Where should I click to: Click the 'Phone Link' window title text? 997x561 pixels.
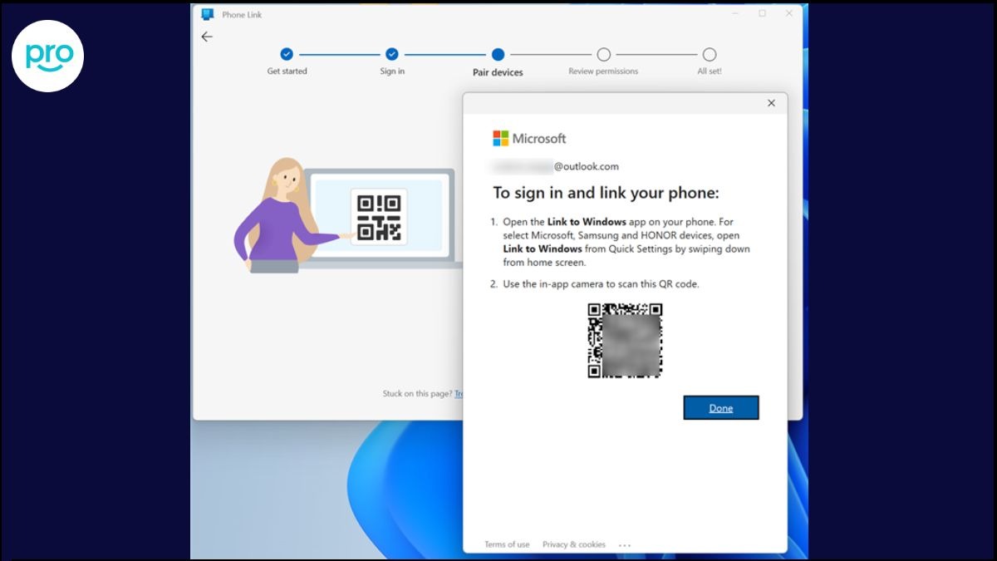tap(242, 15)
